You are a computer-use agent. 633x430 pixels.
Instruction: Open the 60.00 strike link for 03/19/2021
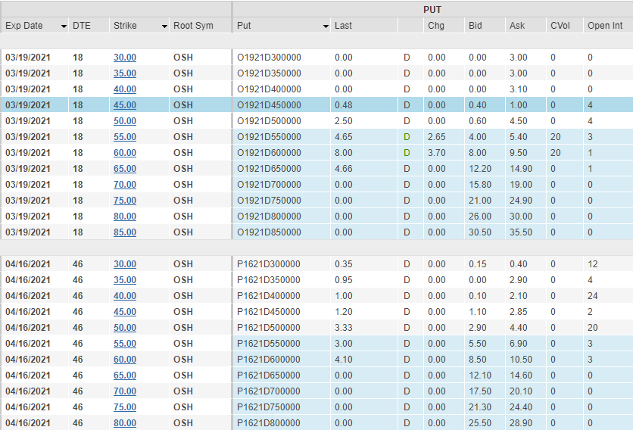pyautogui.click(x=125, y=153)
